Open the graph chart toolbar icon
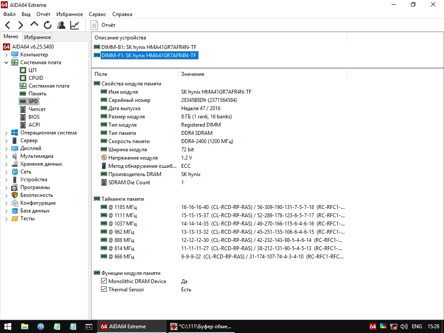 [x=75, y=25]
